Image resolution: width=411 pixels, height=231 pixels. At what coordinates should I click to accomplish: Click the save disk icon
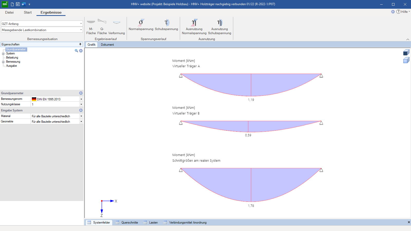click(18, 4)
